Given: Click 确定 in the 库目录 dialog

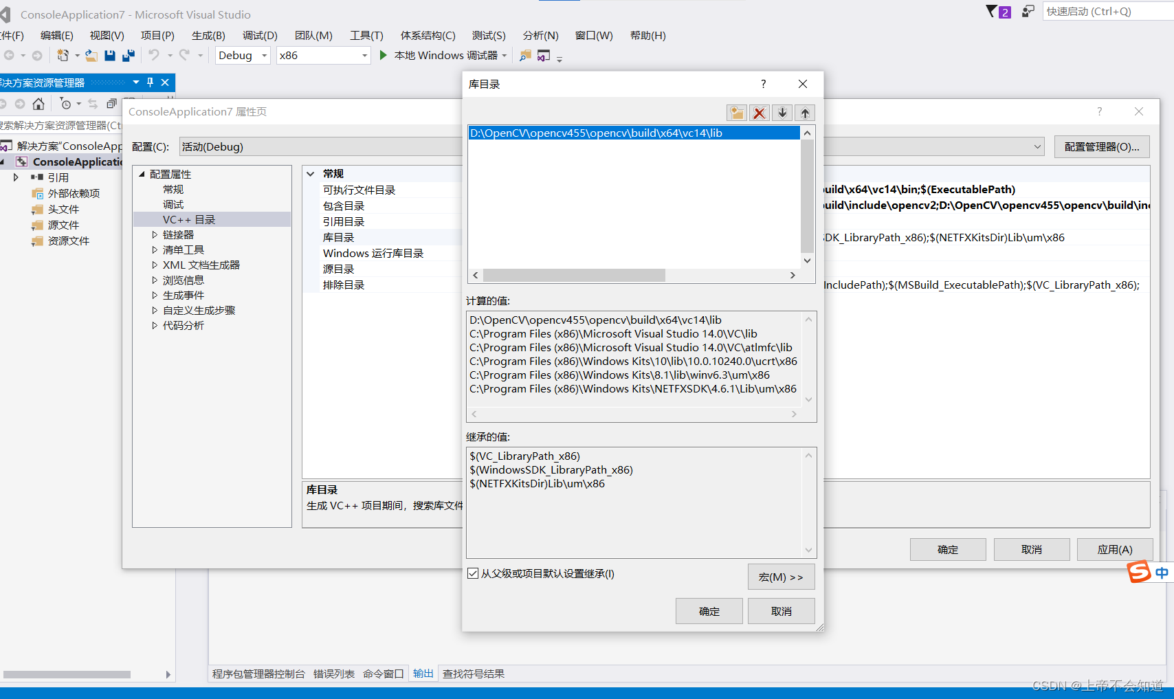Looking at the screenshot, I should [x=709, y=611].
